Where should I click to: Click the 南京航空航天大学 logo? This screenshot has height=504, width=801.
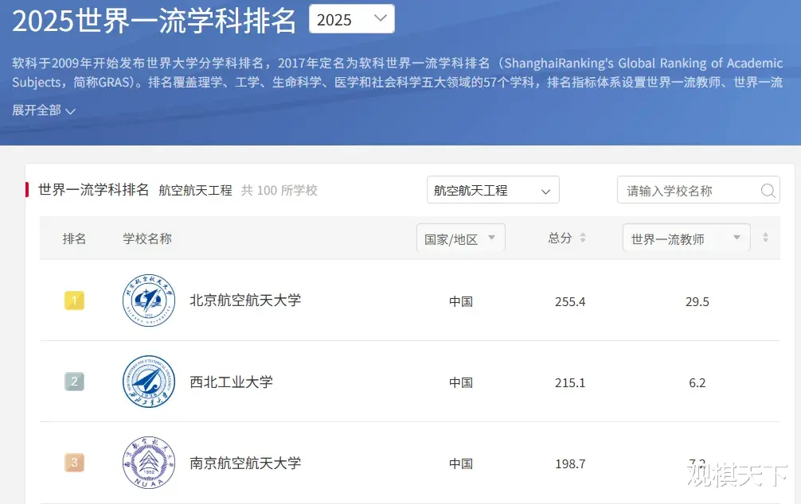[x=149, y=463]
